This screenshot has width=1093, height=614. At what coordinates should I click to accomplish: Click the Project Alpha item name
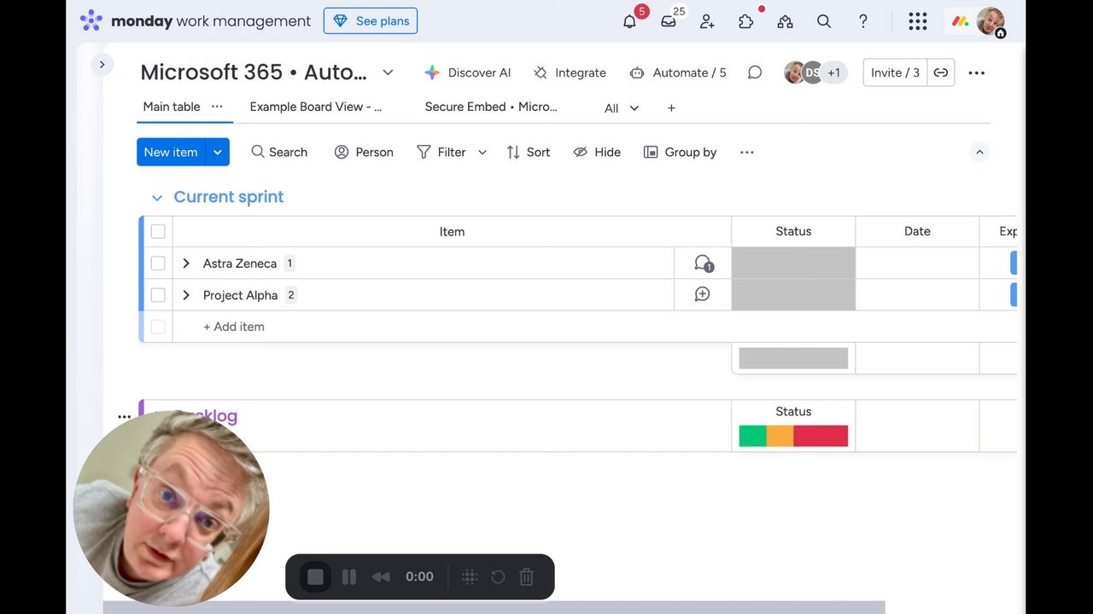pyautogui.click(x=240, y=295)
